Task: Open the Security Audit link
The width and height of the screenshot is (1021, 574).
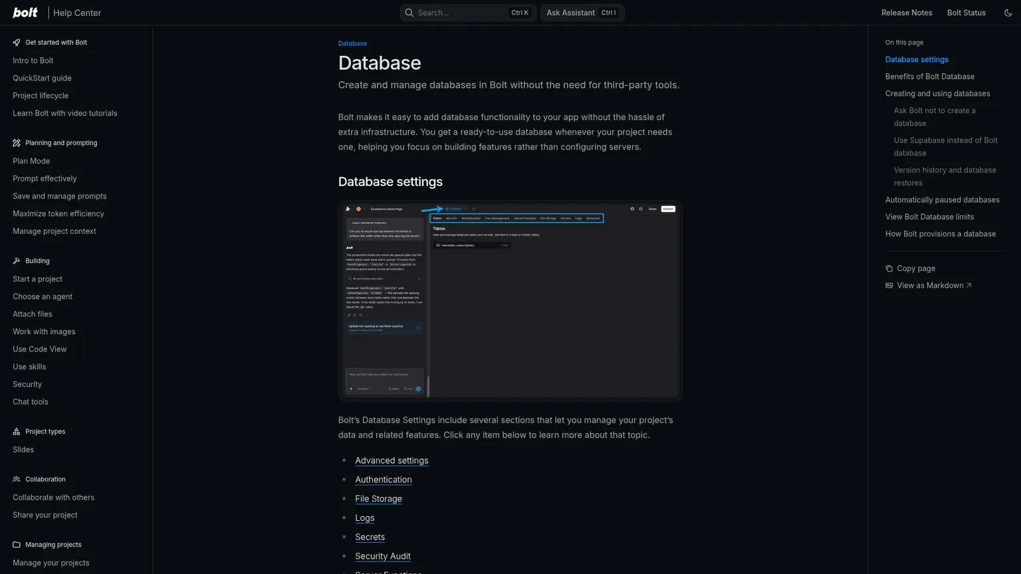Action: tap(383, 557)
